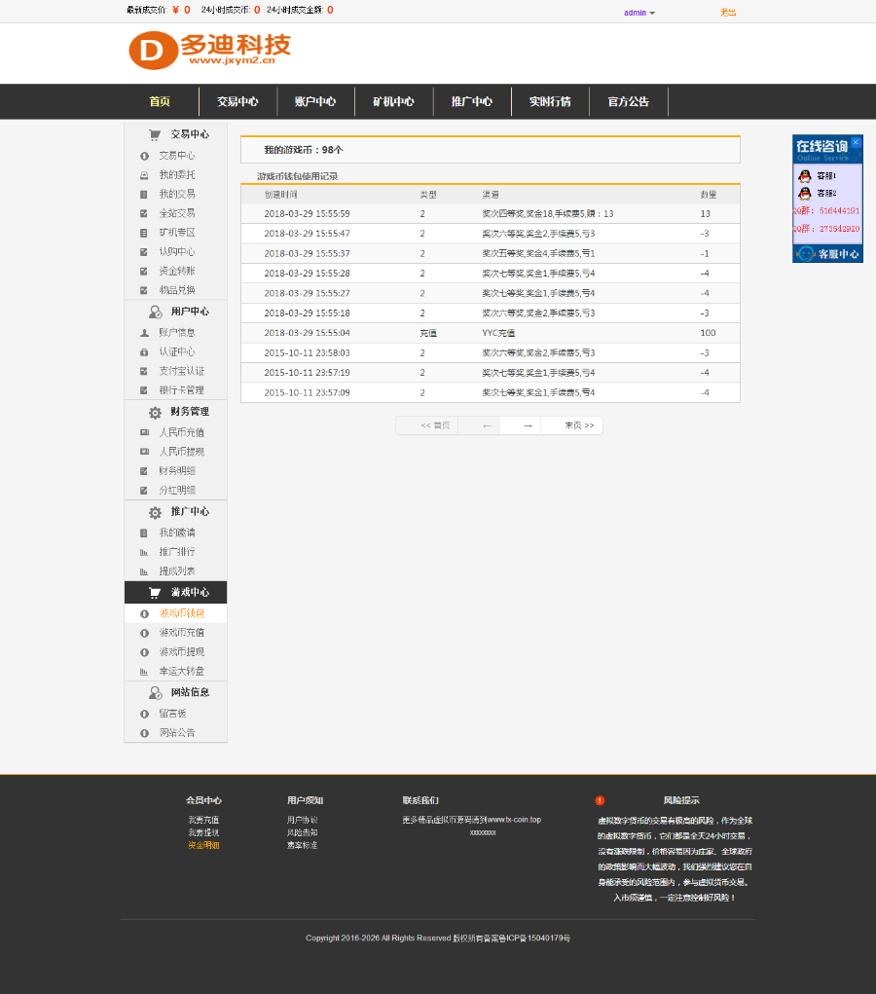Open 财务明细 in the sidebar
876x994 pixels.
[x=177, y=471]
